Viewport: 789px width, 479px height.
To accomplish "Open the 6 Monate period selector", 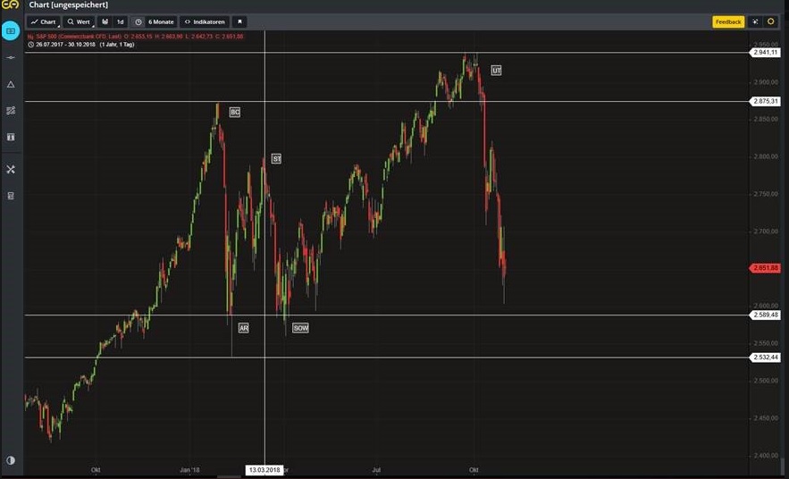I will (161, 21).
